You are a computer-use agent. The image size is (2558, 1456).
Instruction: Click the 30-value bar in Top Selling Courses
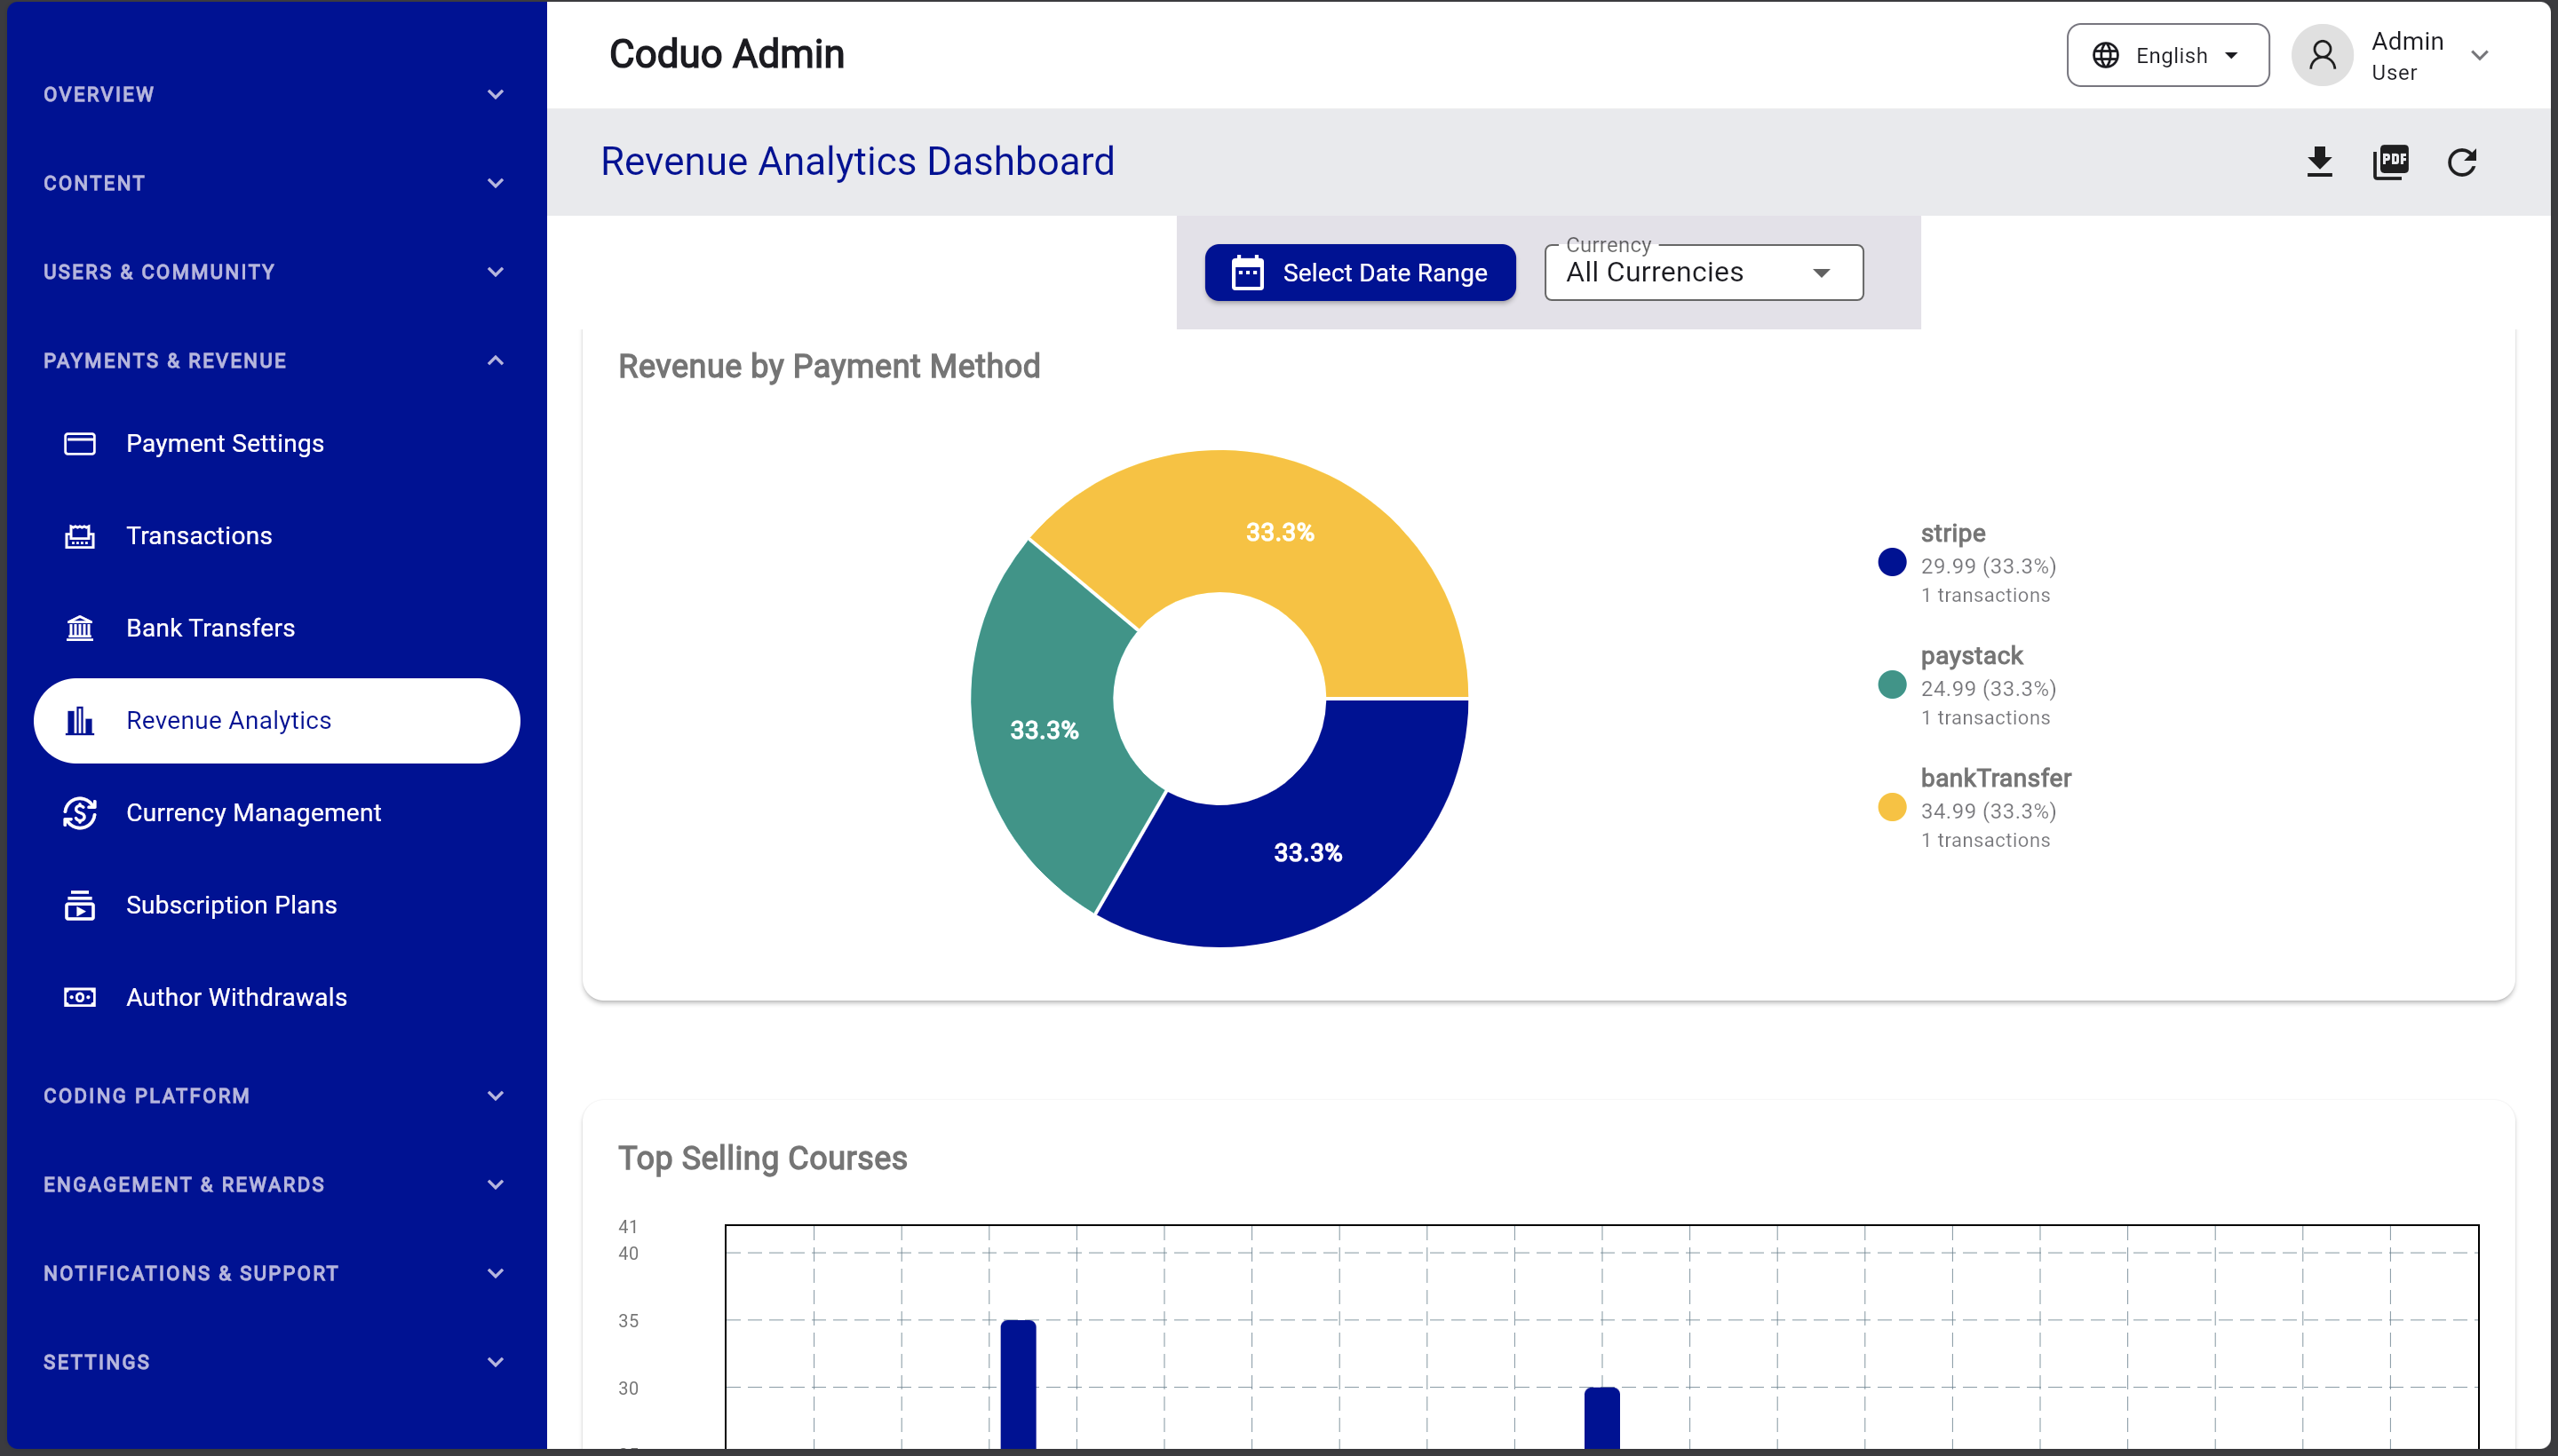[1601, 1418]
